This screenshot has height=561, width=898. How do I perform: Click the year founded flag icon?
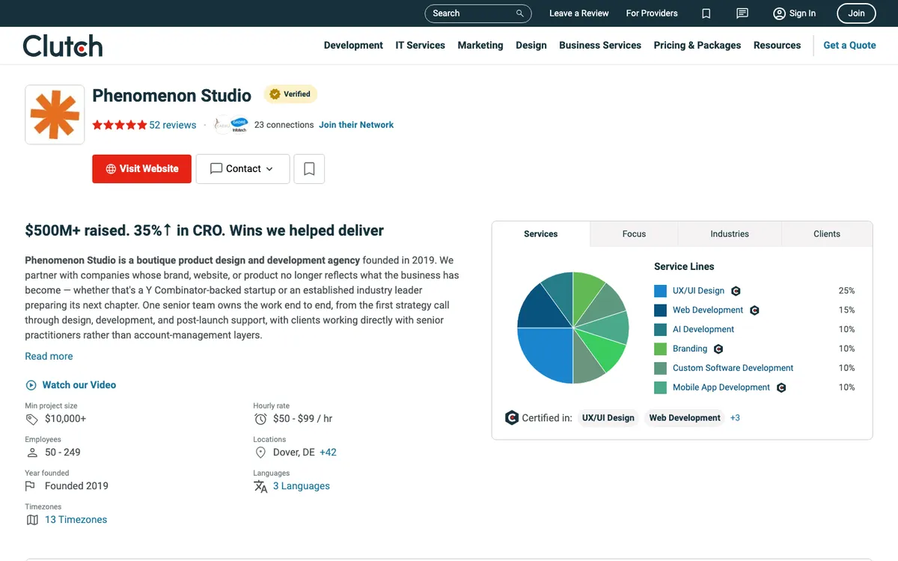click(x=31, y=486)
